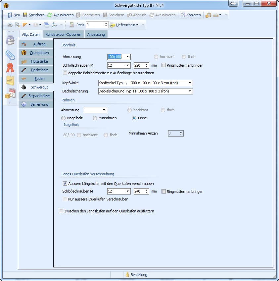This screenshot has height=281, width=279.
Task: Click the press machine icon in sidebar
Action: pyautogui.click(x=10, y=40)
